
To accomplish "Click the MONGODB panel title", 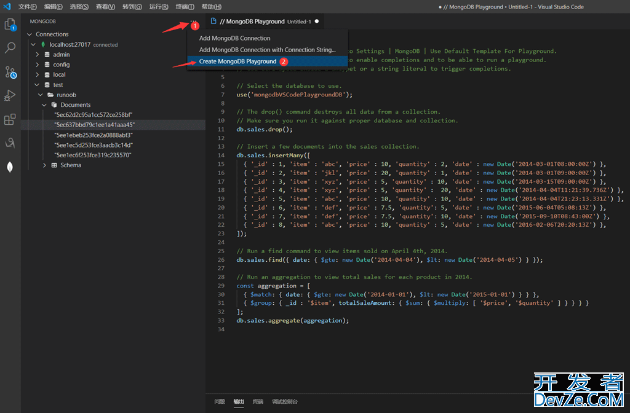I will [42, 22].
